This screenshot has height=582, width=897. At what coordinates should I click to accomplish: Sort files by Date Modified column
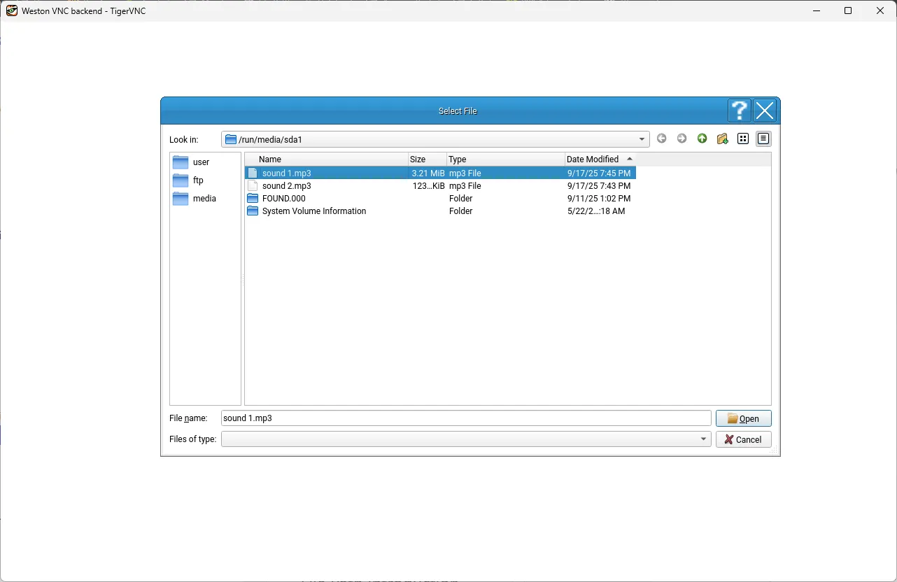593,159
